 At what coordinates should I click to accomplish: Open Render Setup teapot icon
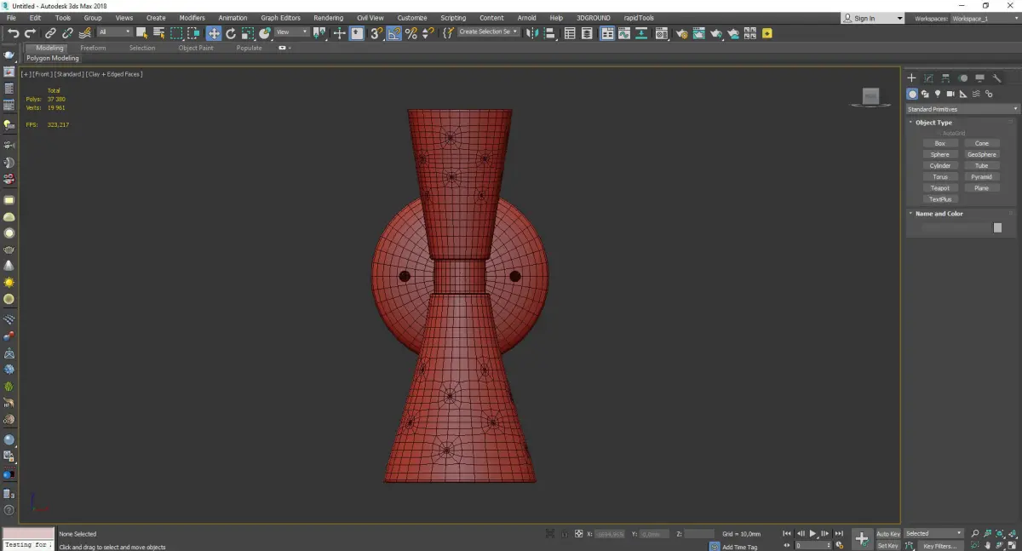681,33
